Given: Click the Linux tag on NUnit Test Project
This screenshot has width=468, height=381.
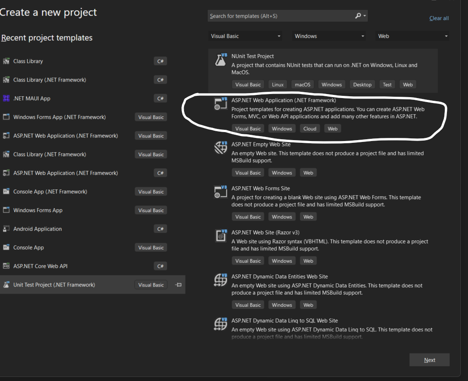Looking at the screenshot, I should pyautogui.click(x=278, y=85).
